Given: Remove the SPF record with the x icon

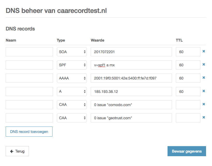Looking at the screenshot, I should coord(204,64).
